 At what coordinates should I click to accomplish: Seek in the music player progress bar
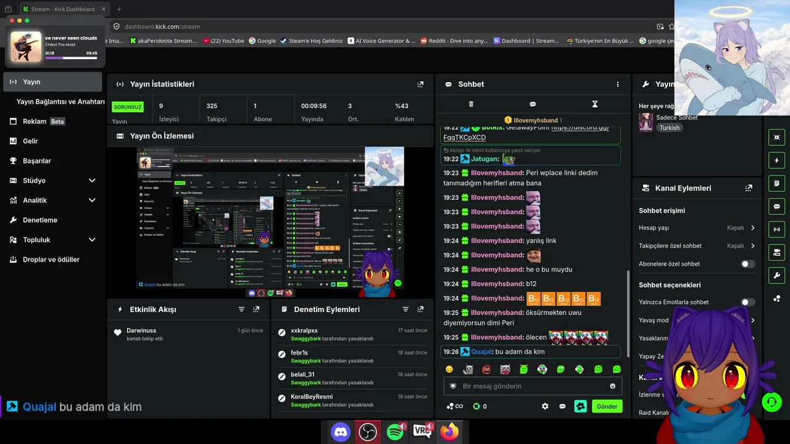(71, 58)
